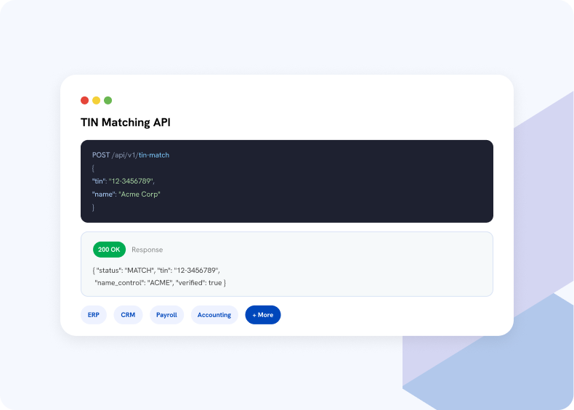The height and width of the screenshot is (410, 574).
Task: Click the green window dot
Action: [108, 100]
